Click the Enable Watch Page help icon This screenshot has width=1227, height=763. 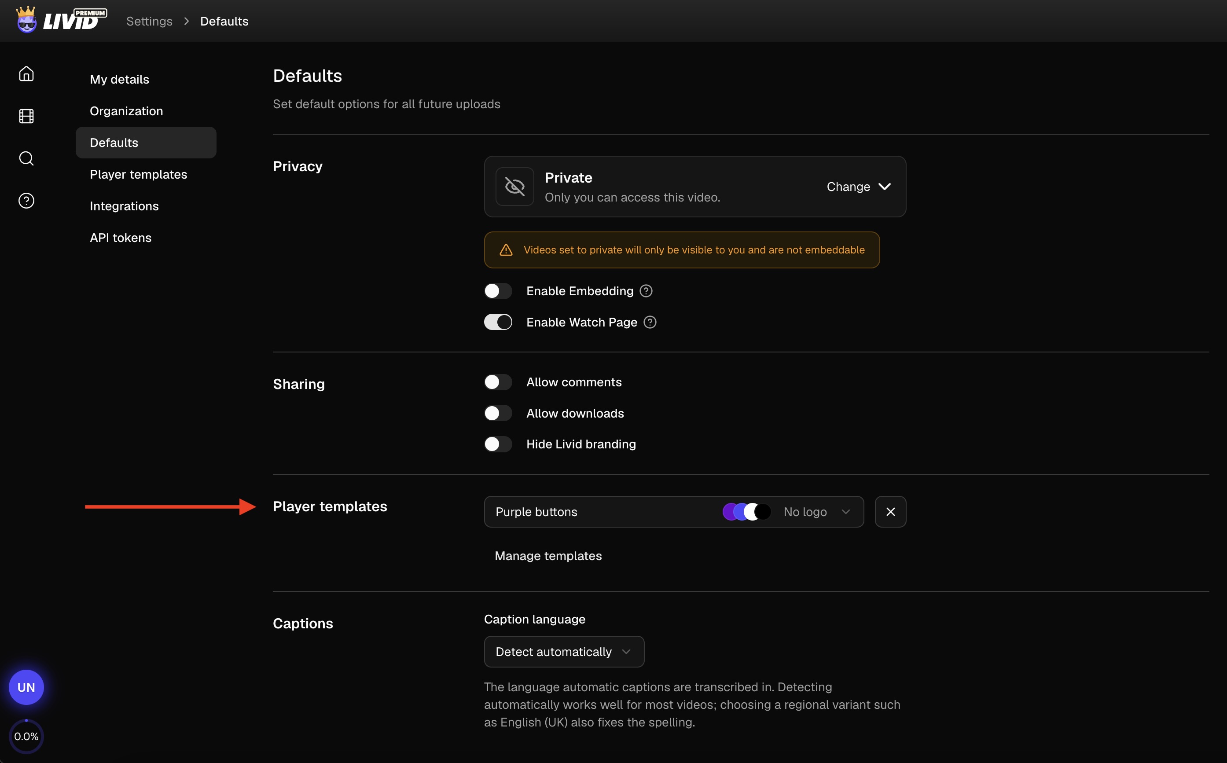(x=650, y=323)
